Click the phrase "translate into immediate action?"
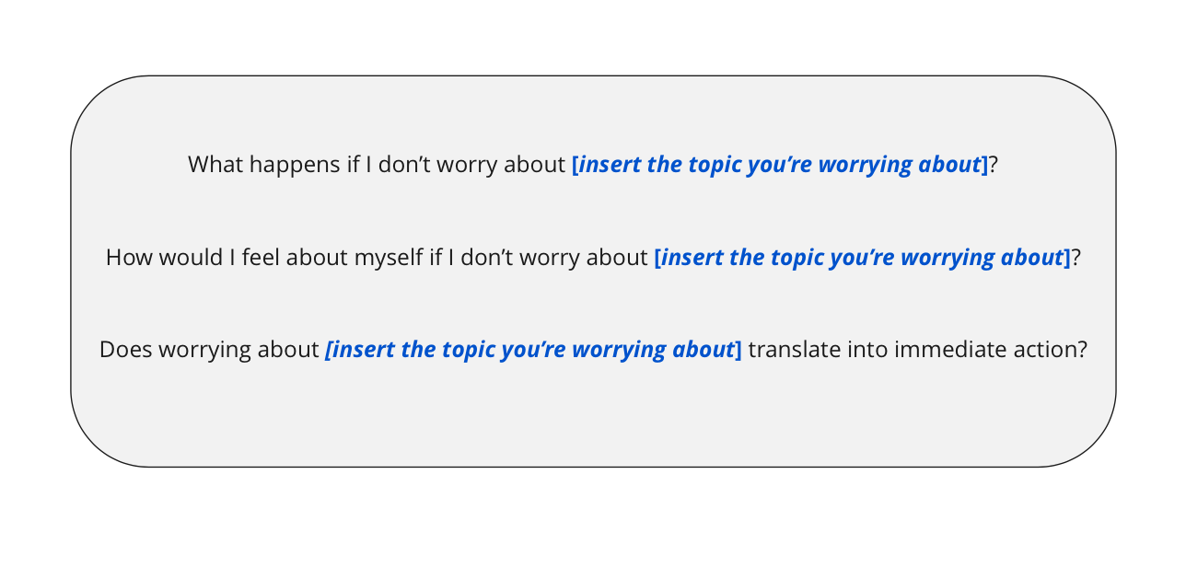 pos(917,350)
